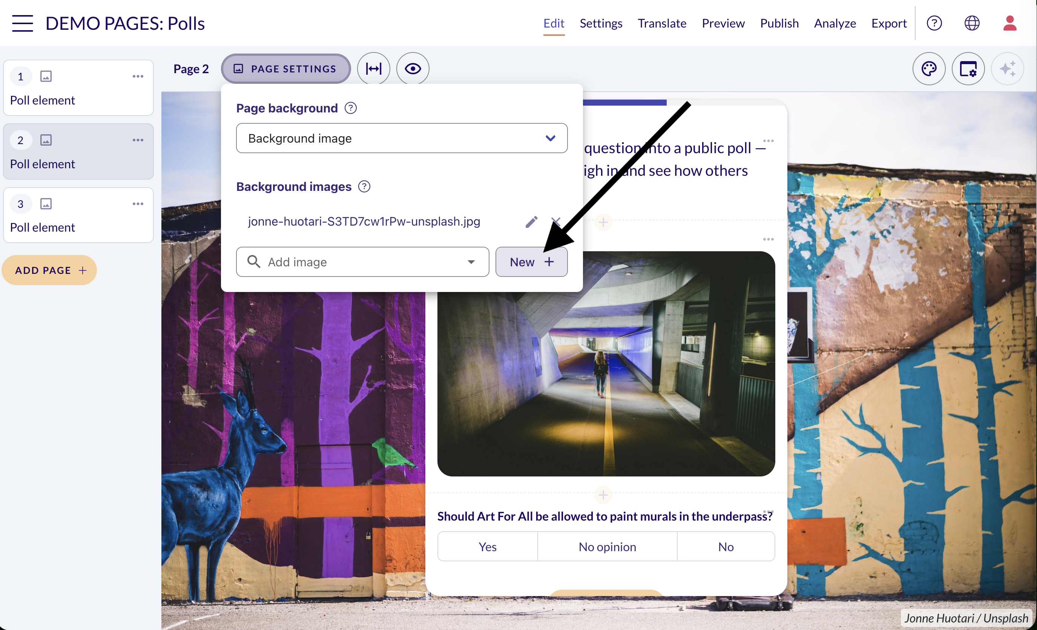Switch to the Settings tab
The width and height of the screenshot is (1037, 630).
click(601, 23)
